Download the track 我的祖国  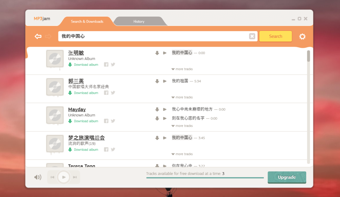click(157, 81)
